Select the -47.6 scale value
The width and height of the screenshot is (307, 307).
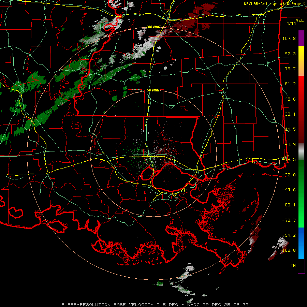[x=289, y=190]
